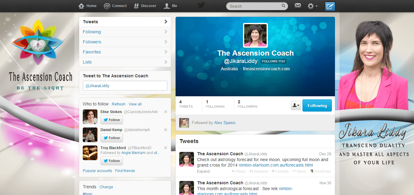Visit theascensioncoach.com website link
The image size is (414, 195).
click(266, 69)
